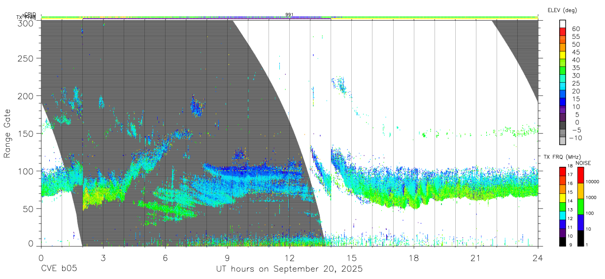Click the x-axis tick label '24'
Screen dimensions: 605x279
538,258
